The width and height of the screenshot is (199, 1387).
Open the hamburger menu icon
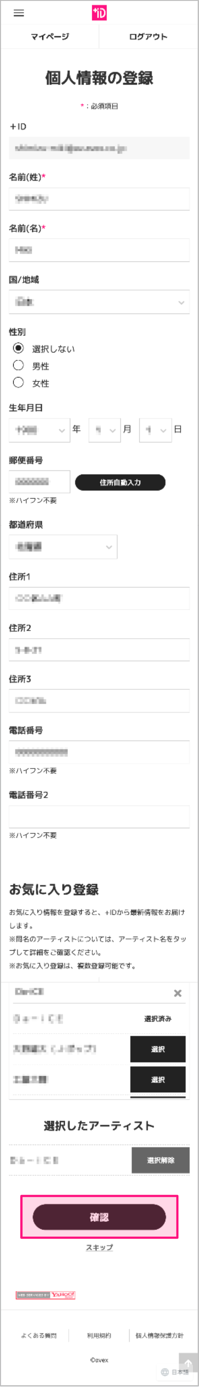[x=19, y=13]
